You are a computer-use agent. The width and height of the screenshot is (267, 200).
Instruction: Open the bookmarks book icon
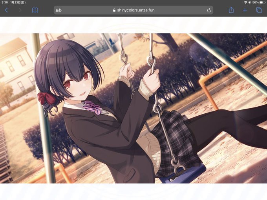(35, 10)
